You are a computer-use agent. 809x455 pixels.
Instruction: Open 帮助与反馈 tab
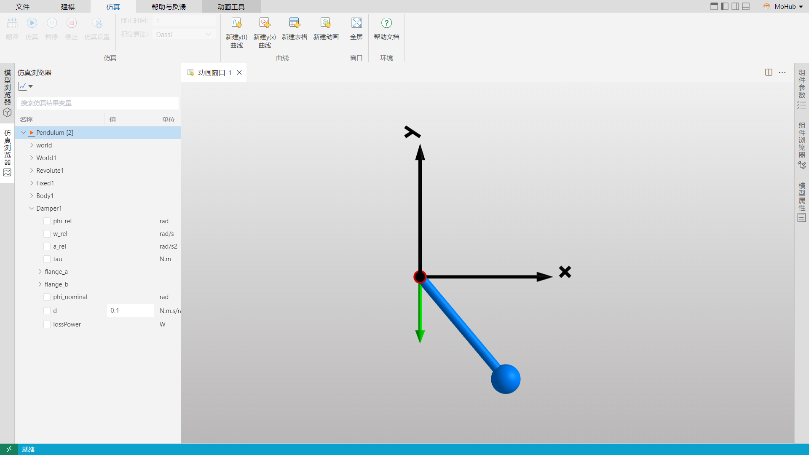click(x=169, y=7)
